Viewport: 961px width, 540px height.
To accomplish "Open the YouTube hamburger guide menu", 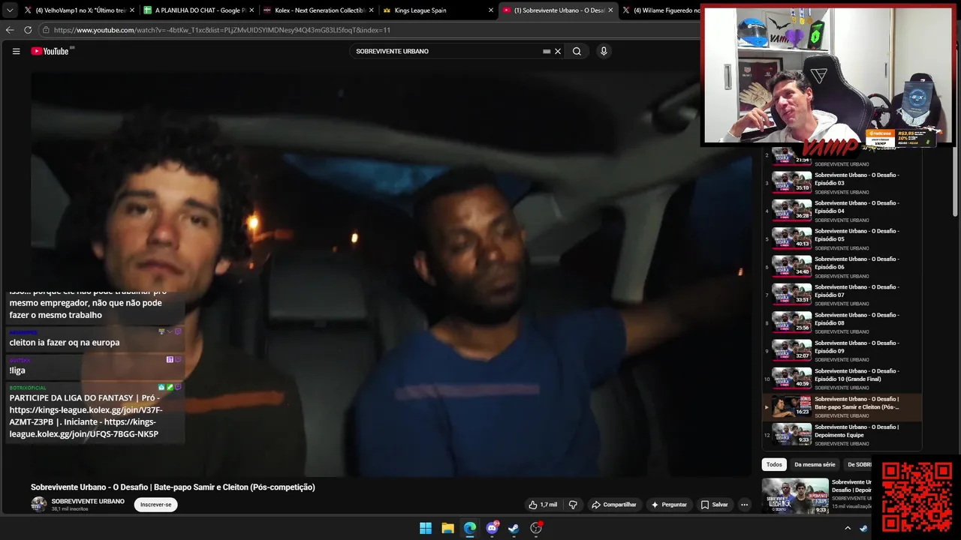I will [x=16, y=51].
